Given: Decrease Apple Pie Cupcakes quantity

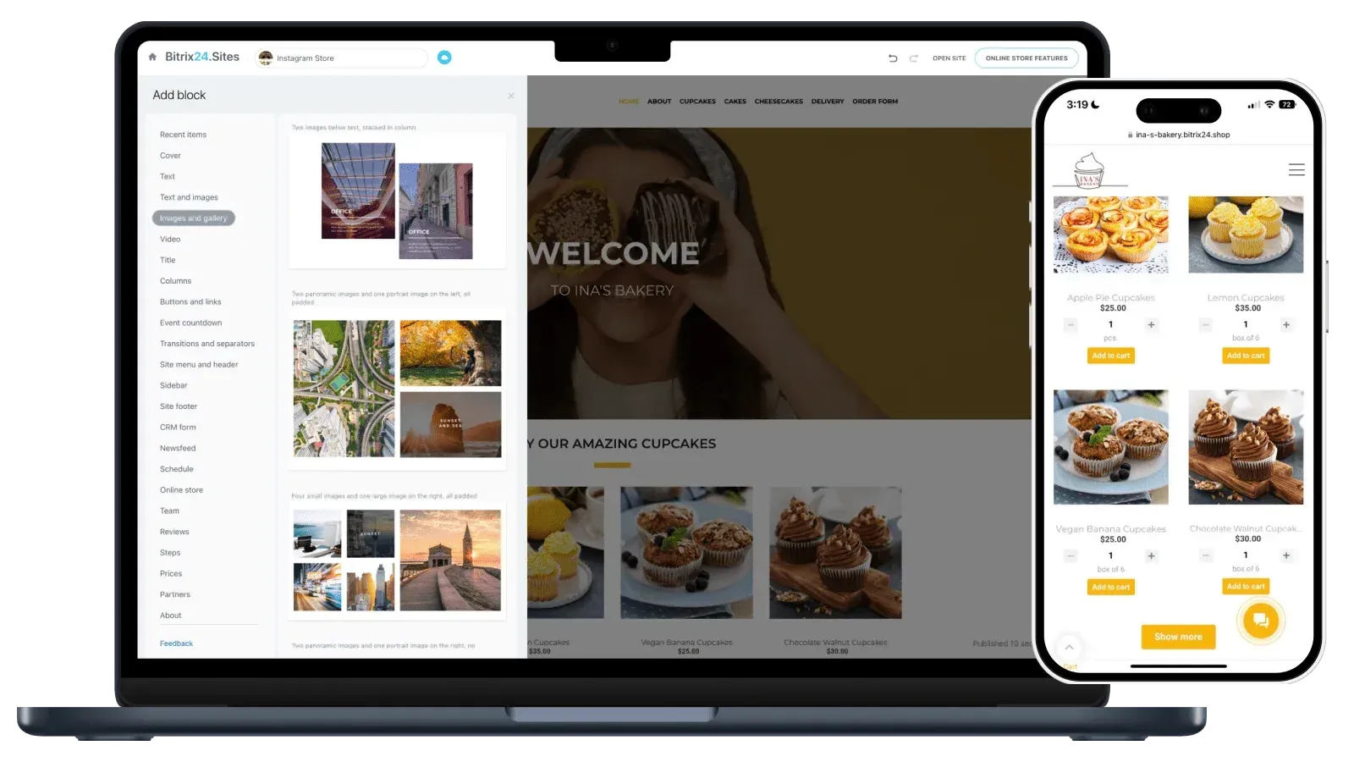Looking at the screenshot, I should tap(1071, 325).
